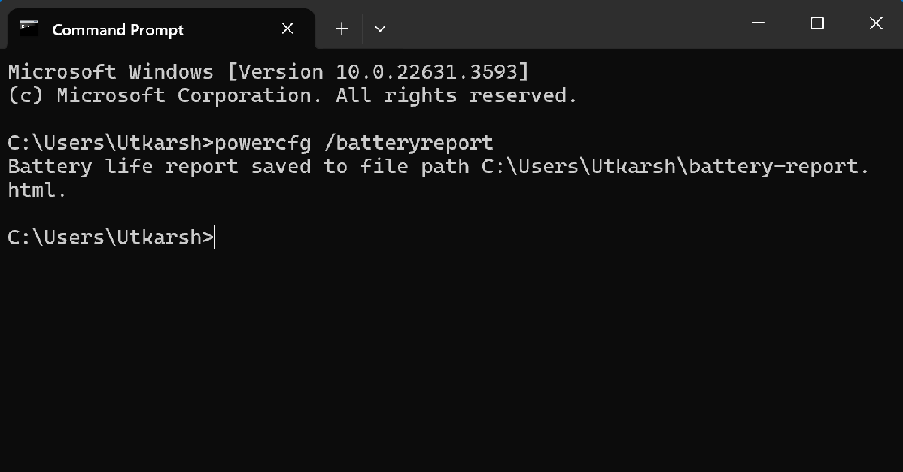Open a new tab with plus icon
Image resolution: width=903 pixels, height=472 pixels.
pos(342,29)
